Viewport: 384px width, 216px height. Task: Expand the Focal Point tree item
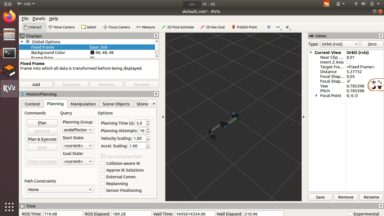[x=317, y=96]
